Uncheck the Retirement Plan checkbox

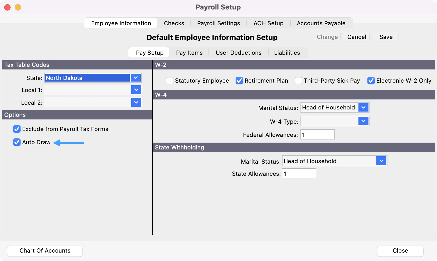click(x=239, y=81)
